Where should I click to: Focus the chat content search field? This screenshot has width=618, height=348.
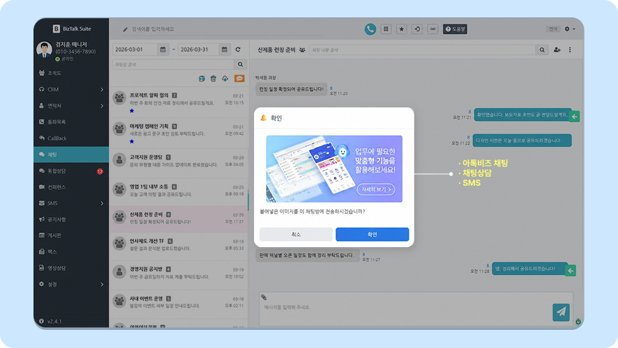pos(423,50)
